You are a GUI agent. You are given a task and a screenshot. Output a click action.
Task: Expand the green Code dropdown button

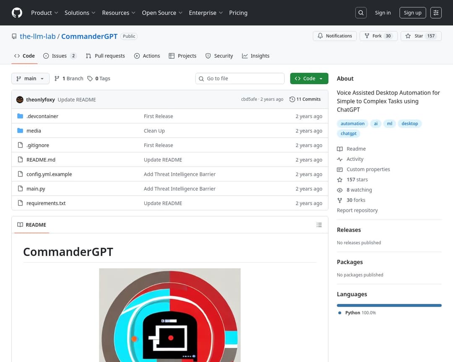(x=309, y=79)
